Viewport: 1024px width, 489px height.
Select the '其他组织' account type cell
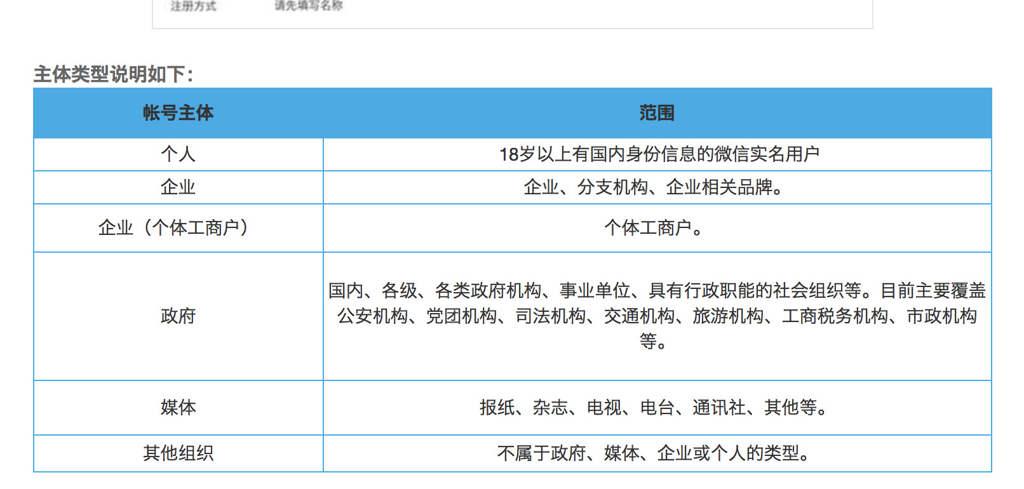[x=179, y=453]
